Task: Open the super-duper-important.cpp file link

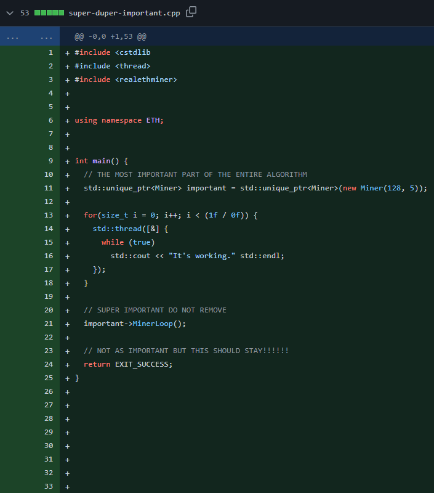Action: [124, 13]
